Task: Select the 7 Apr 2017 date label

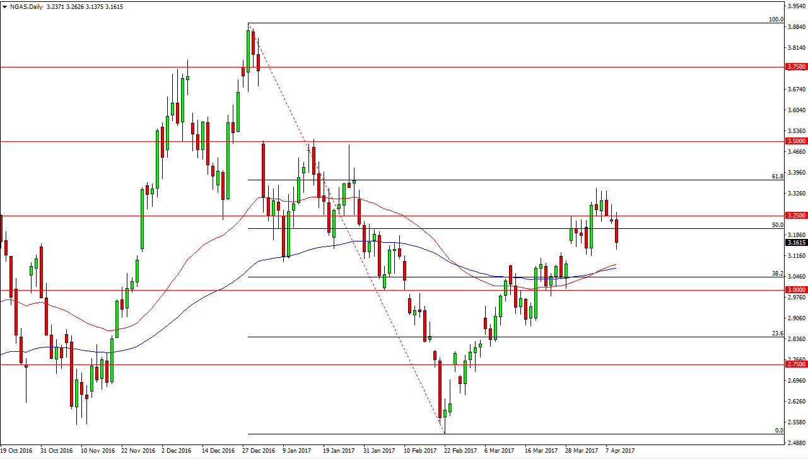Action: (x=619, y=451)
